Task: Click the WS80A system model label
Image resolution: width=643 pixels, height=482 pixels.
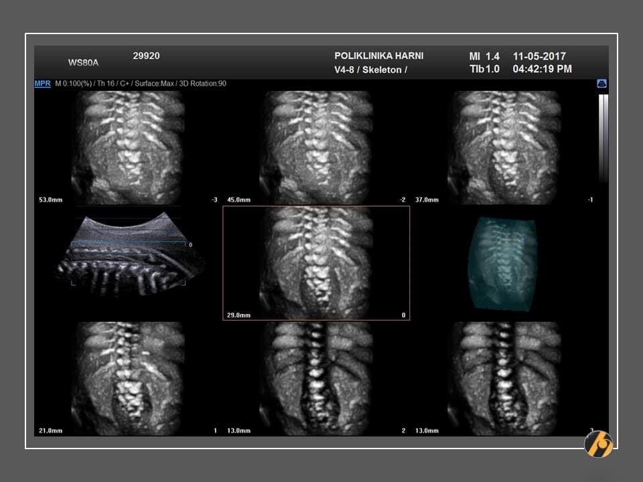Action: point(84,63)
